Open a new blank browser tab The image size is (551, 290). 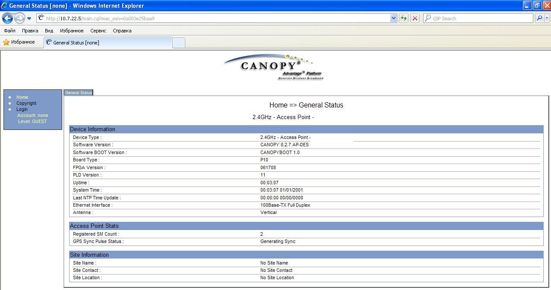tap(179, 43)
